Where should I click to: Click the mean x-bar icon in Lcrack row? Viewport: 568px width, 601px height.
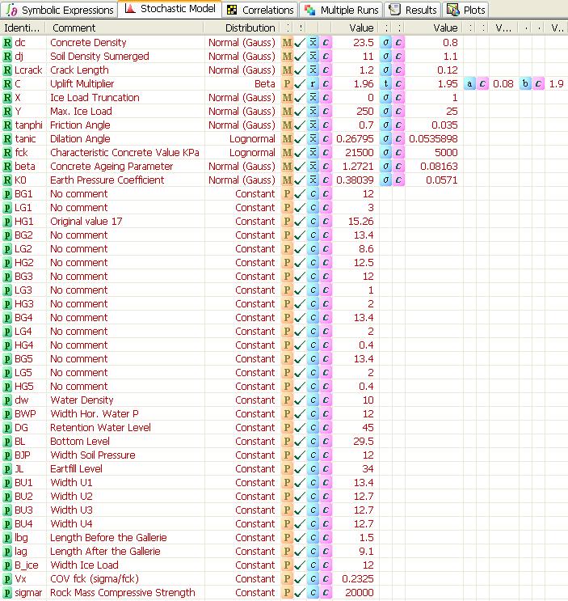313,70
